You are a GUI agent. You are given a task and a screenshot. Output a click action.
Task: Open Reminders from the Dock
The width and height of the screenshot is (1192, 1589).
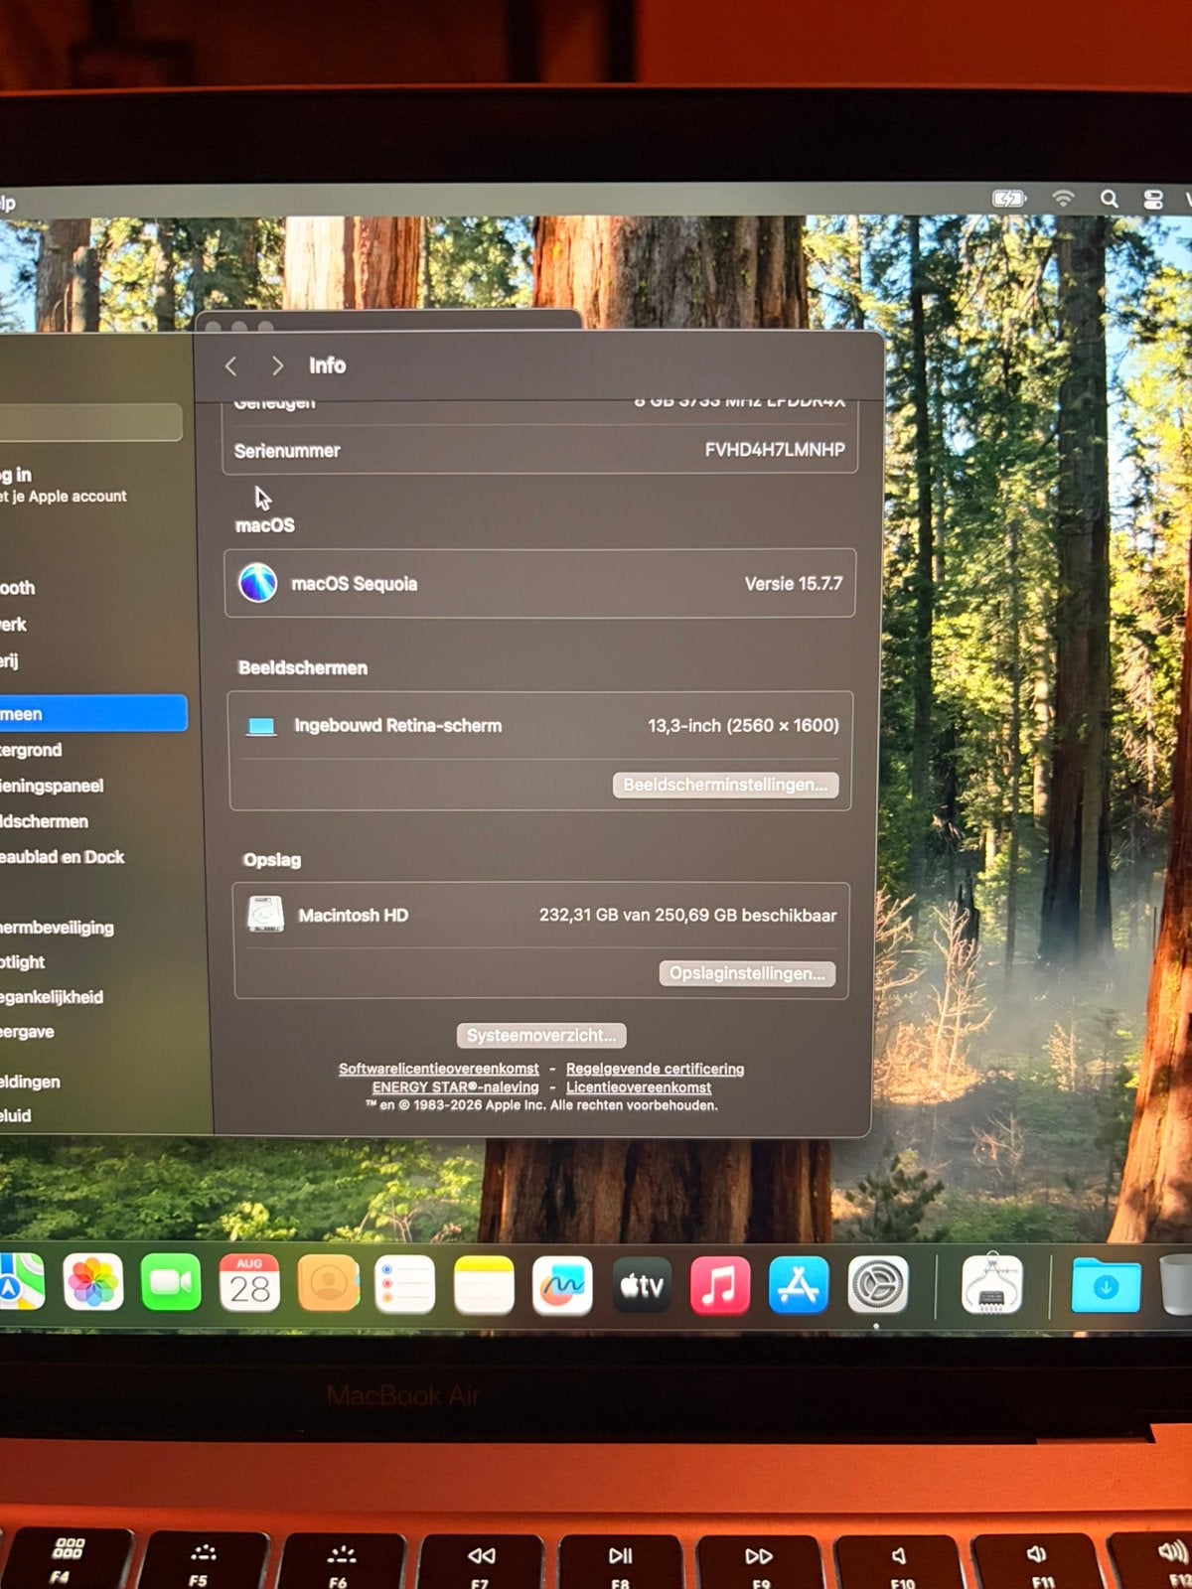(x=405, y=1285)
